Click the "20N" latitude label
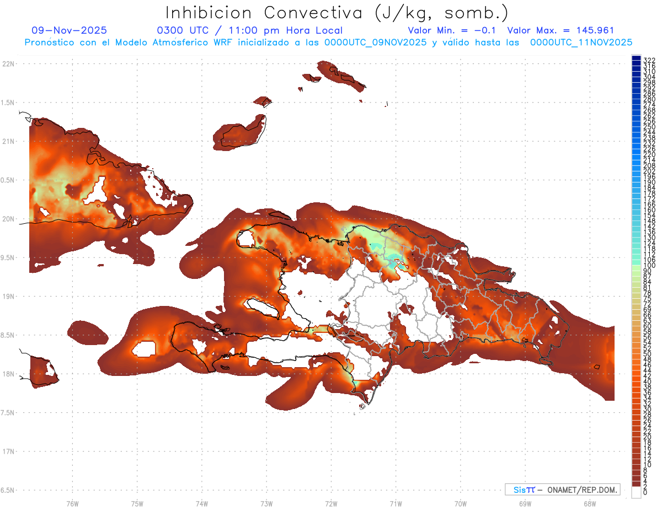The image size is (662, 511). coord(8,219)
